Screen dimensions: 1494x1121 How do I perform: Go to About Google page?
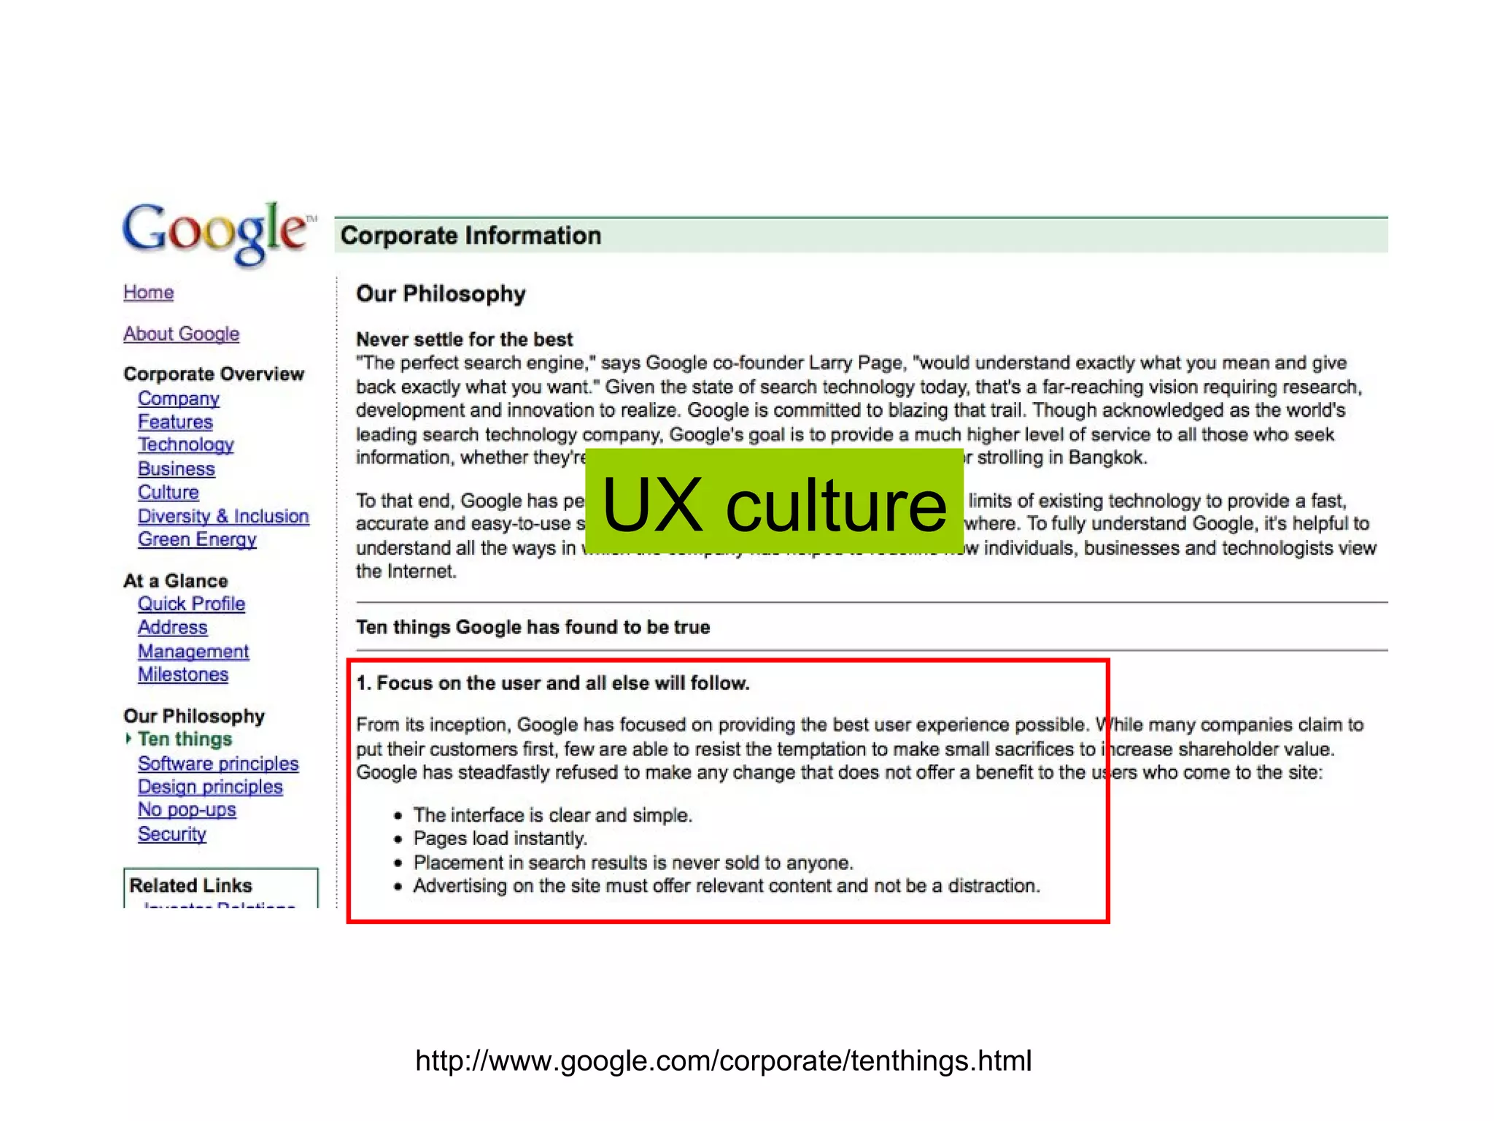point(182,334)
